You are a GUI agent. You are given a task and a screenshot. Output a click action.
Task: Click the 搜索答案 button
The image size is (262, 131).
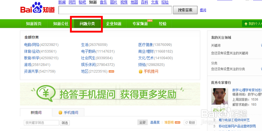[x=185, y=10]
